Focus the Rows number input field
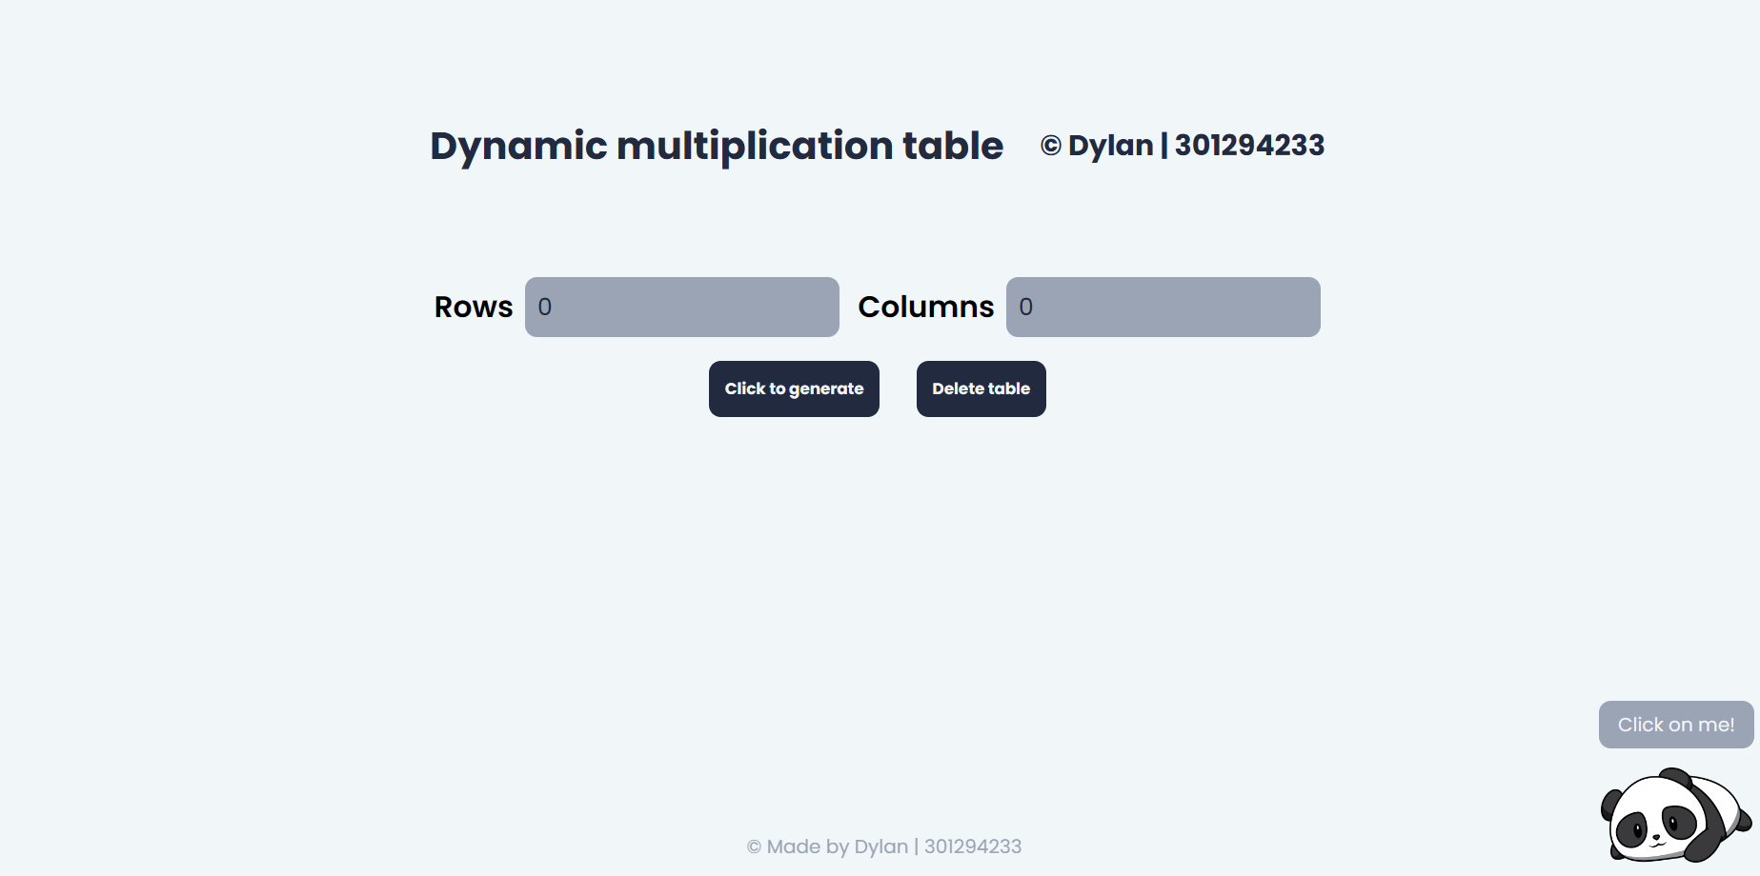 click(681, 307)
